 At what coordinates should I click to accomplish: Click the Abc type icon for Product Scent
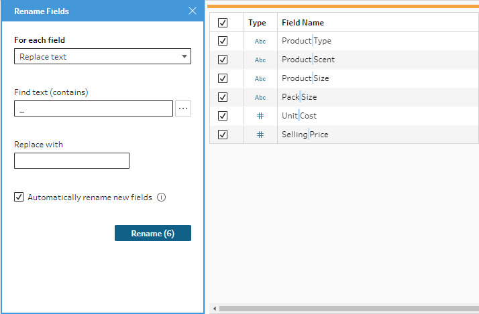point(260,60)
